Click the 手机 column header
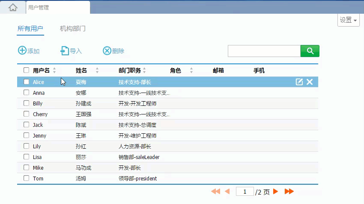The width and height of the screenshot is (364, 204). click(259, 70)
